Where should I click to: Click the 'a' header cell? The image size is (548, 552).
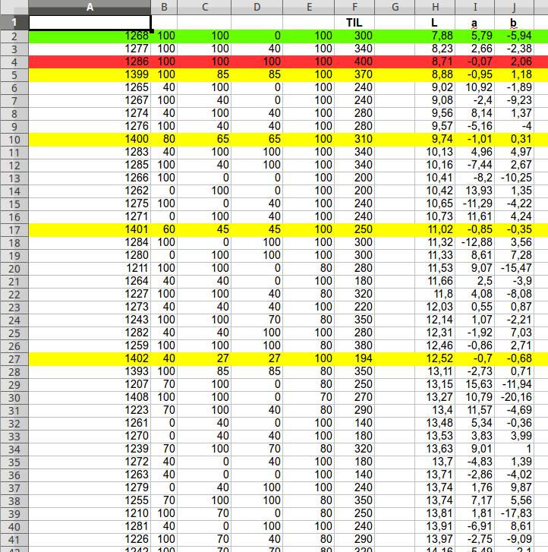point(475,23)
